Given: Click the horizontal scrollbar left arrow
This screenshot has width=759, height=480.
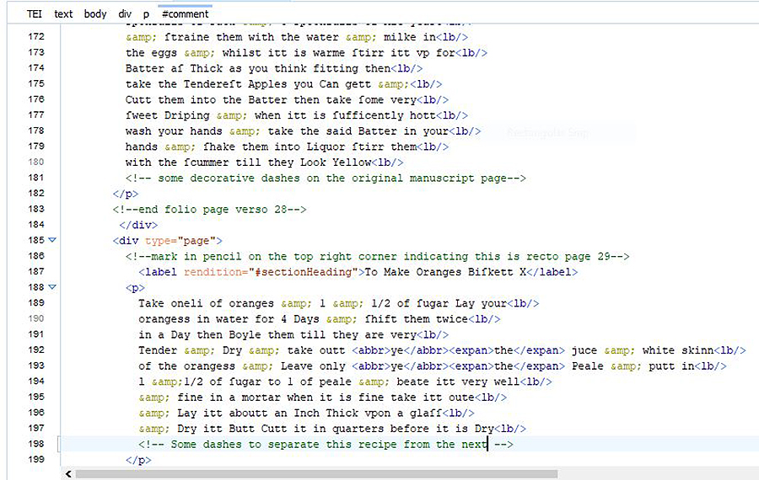Looking at the screenshot, I should click(x=69, y=474).
